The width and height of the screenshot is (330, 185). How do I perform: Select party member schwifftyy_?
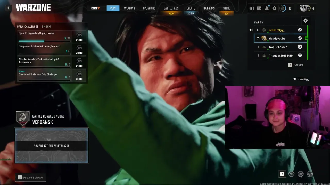point(280,30)
